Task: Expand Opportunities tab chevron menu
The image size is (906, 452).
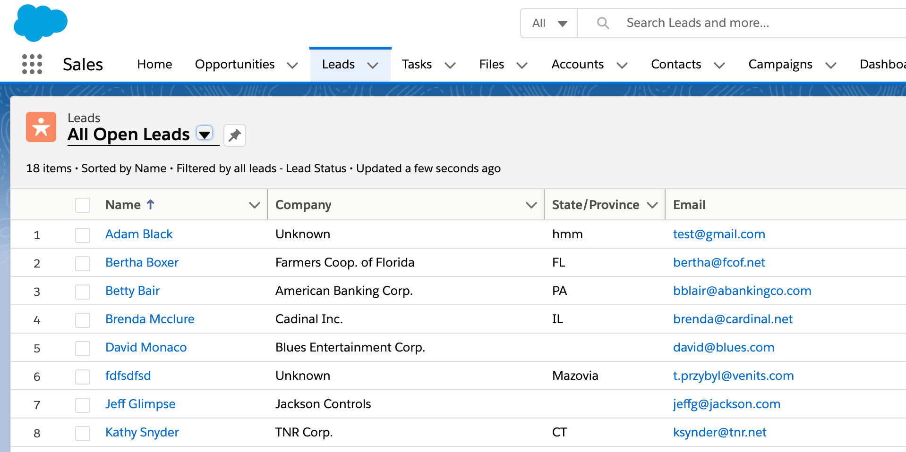Action: 292,65
